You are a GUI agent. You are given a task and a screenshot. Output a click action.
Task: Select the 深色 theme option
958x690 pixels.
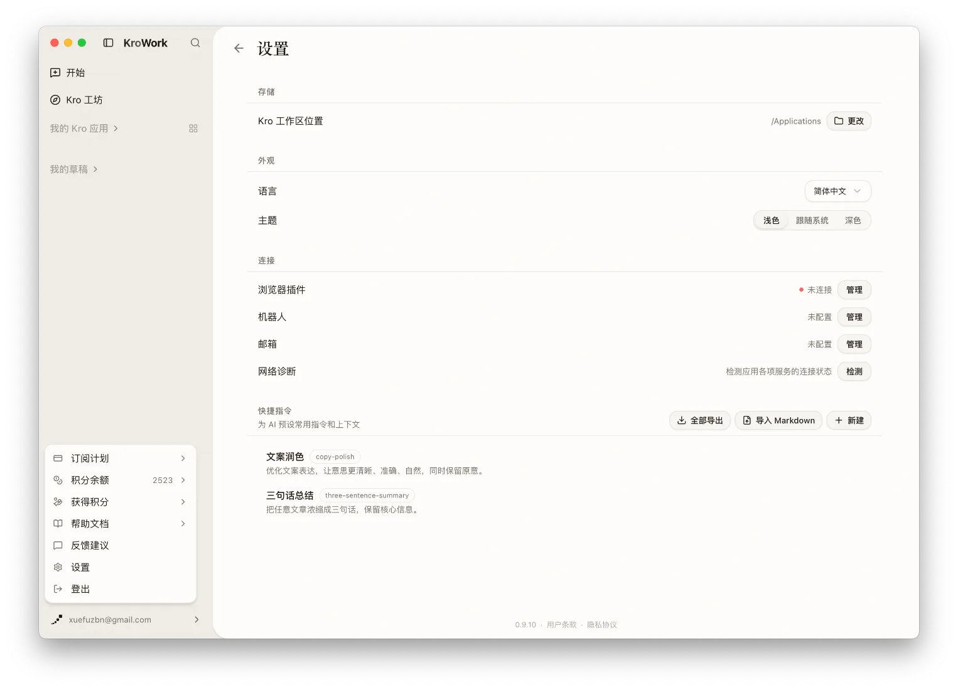click(x=853, y=221)
